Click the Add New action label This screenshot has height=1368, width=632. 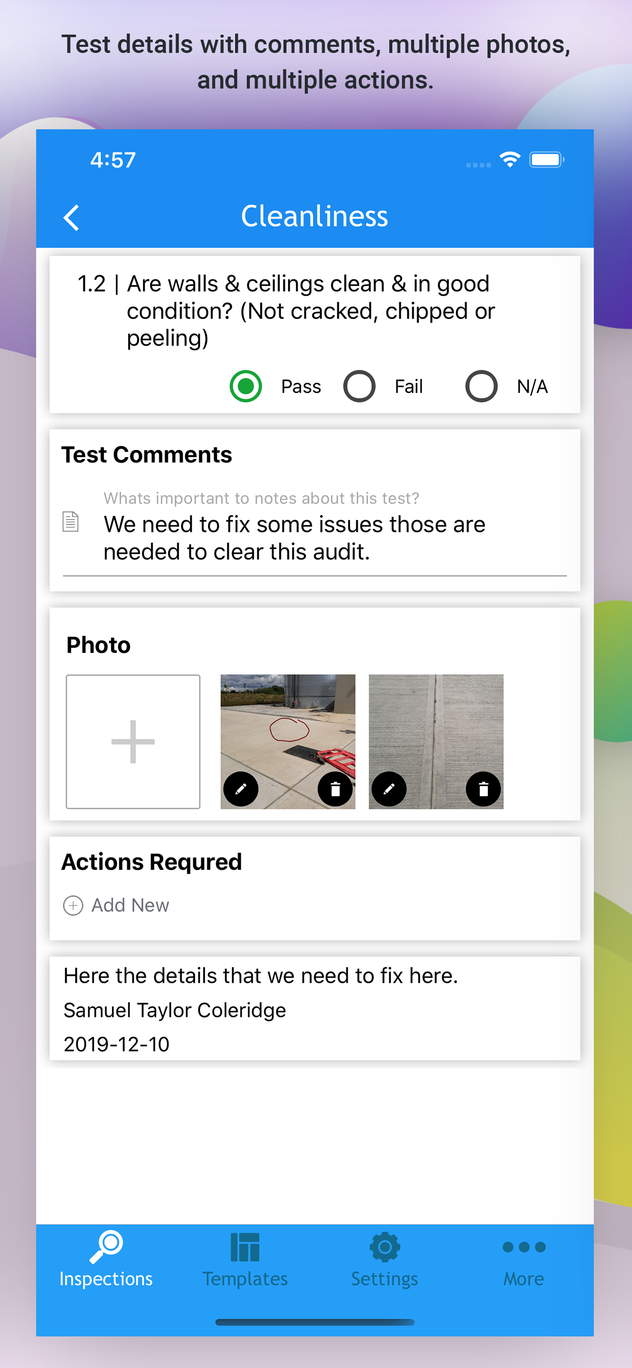coord(130,905)
